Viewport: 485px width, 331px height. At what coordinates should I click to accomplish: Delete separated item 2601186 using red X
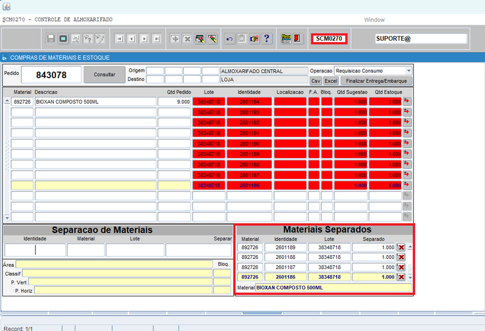[x=401, y=277]
